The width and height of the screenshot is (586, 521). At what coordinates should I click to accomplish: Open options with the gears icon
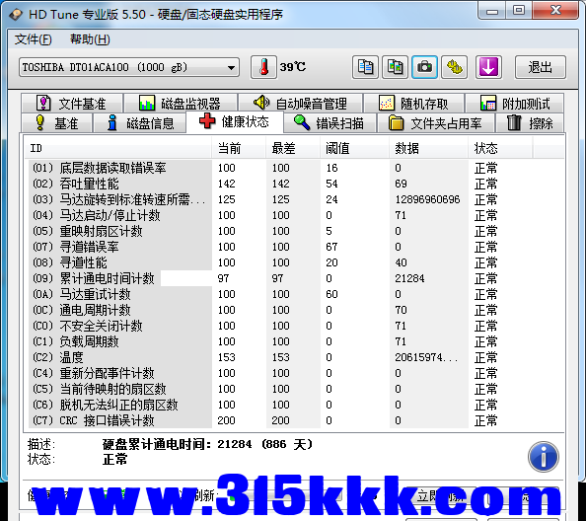454,67
